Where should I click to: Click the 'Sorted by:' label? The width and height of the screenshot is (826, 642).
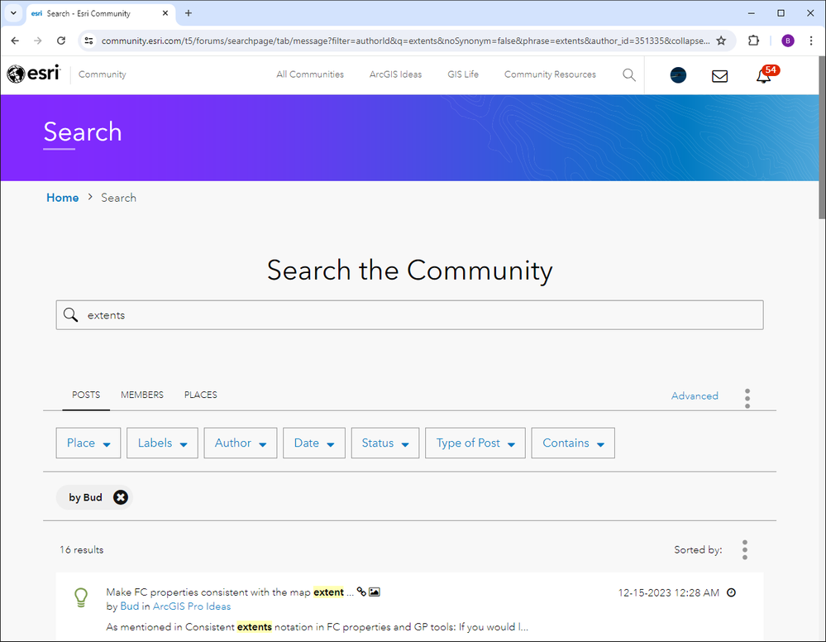(698, 550)
